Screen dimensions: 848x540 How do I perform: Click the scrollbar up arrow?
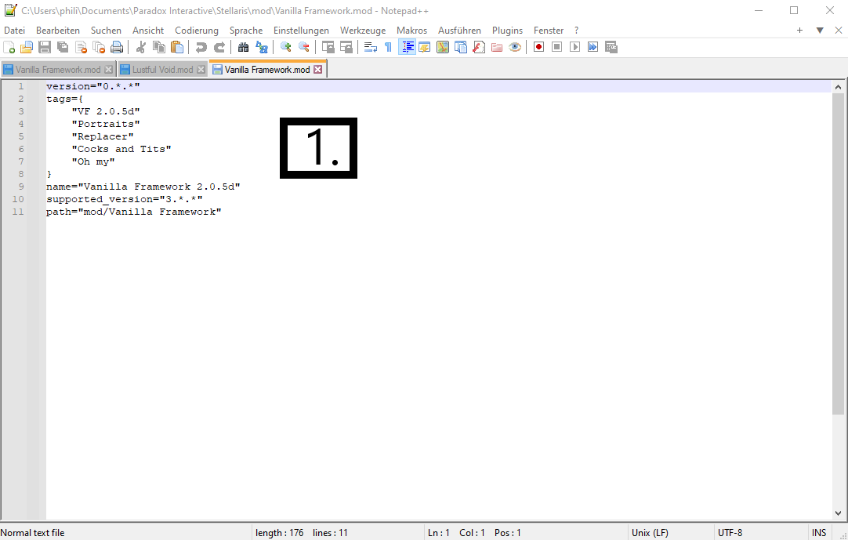(x=838, y=86)
